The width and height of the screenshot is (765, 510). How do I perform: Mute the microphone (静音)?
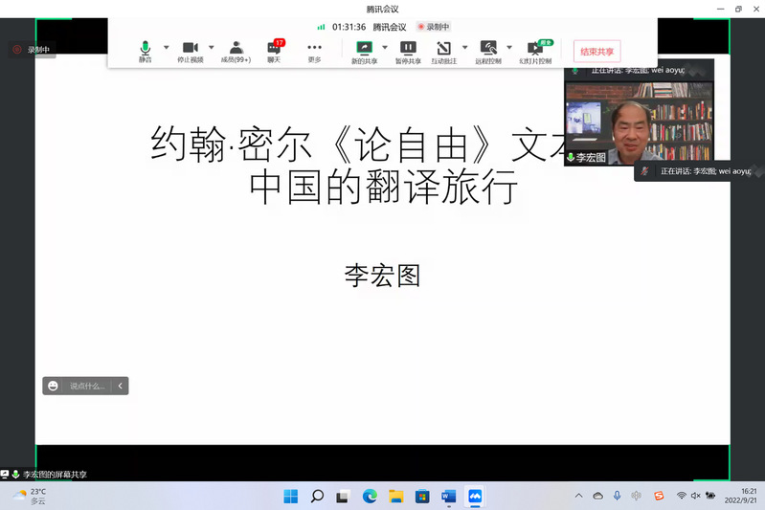146,51
